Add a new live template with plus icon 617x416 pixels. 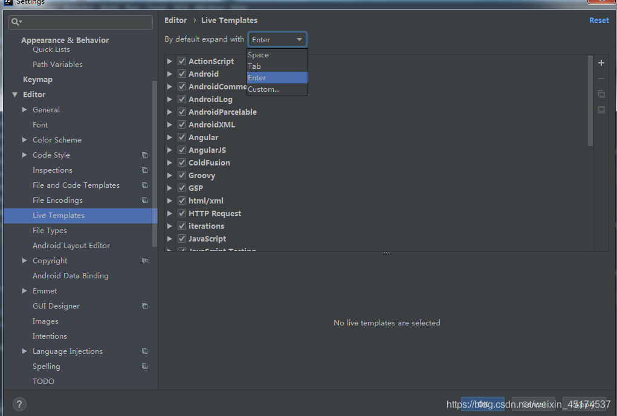[x=601, y=63]
